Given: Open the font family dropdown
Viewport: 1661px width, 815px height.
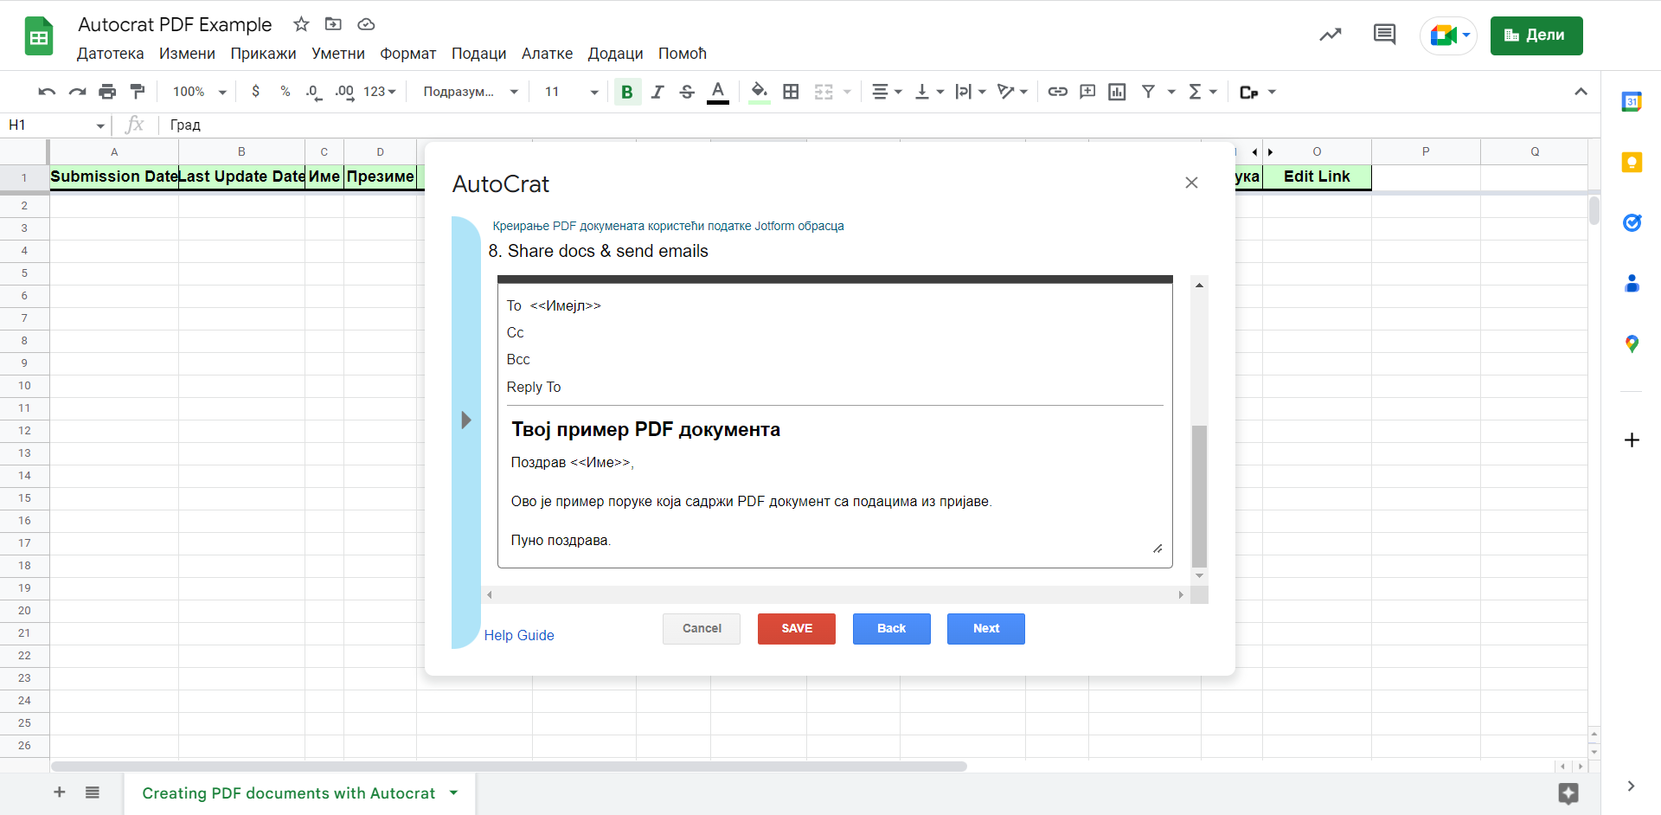Looking at the screenshot, I should [x=471, y=92].
